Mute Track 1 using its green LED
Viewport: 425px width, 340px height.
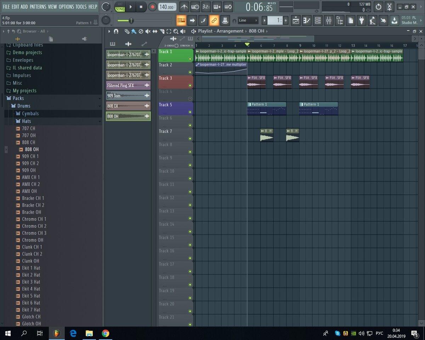click(x=190, y=59)
